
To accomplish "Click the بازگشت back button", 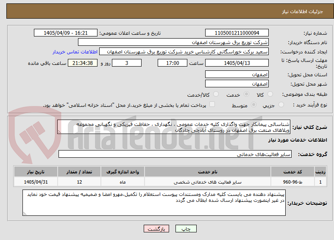I will pos(156,229).
